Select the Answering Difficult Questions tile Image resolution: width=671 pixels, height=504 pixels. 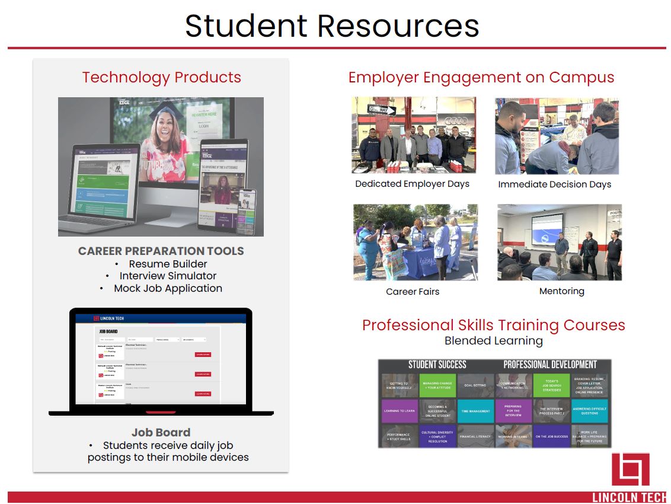coord(589,411)
